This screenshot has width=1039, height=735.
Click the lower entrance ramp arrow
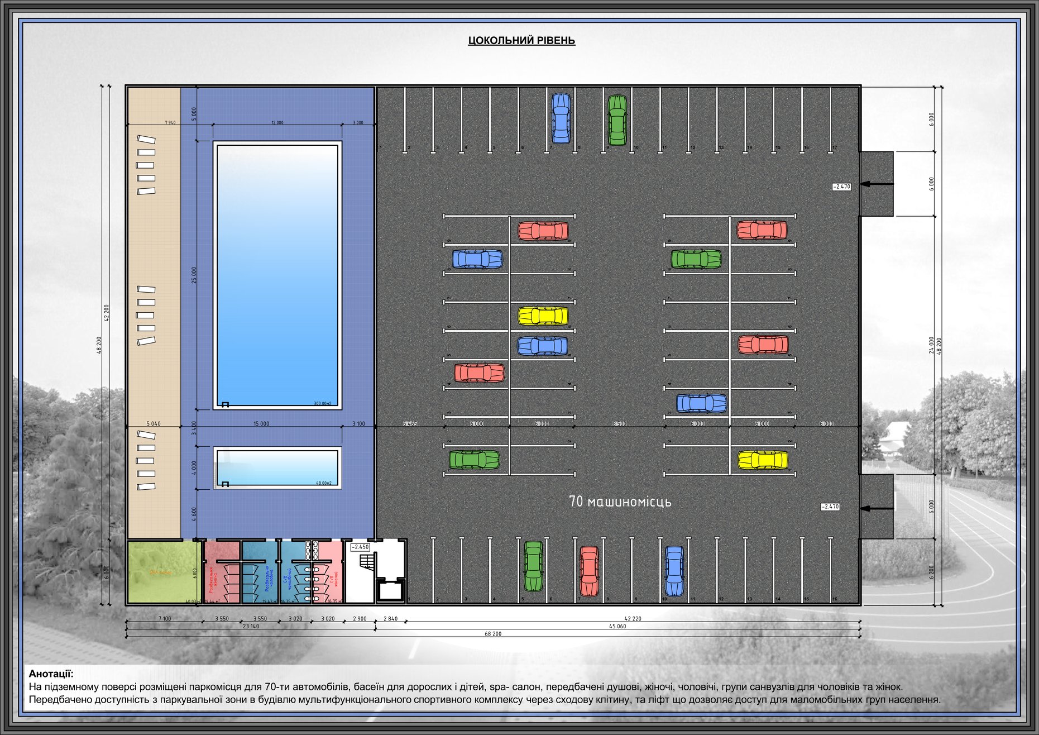pyautogui.click(x=877, y=508)
